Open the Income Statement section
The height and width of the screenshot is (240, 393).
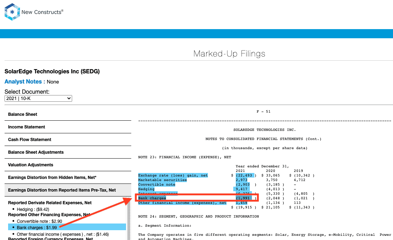(68, 127)
